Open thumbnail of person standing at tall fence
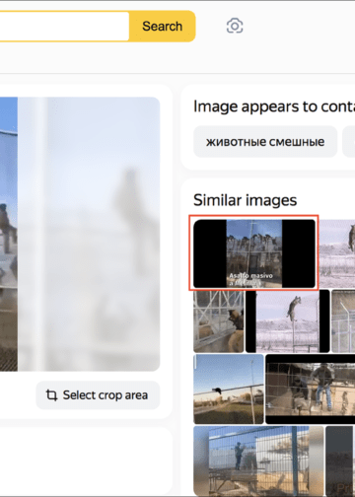Screen dimensions: 355x497 [258, 461]
